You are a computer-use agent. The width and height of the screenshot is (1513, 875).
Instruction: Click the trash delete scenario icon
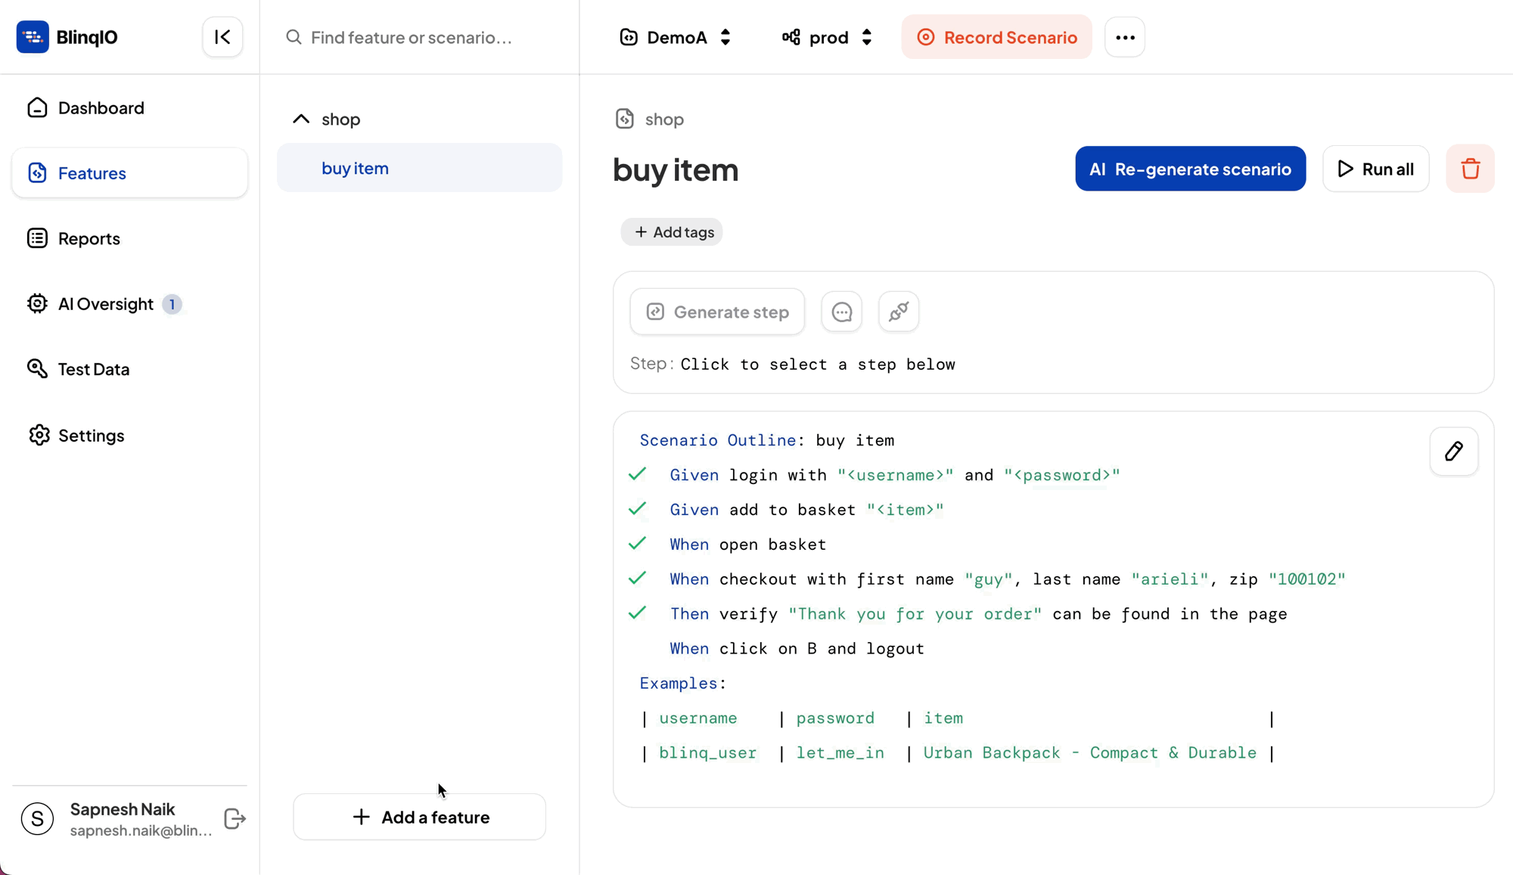point(1470,169)
